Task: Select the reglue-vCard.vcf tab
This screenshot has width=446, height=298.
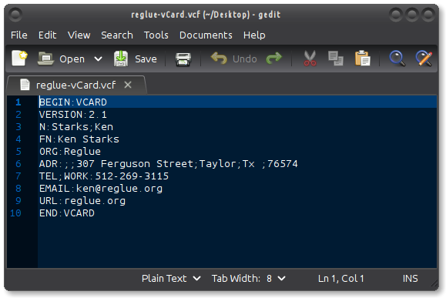Action: pos(75,85)
